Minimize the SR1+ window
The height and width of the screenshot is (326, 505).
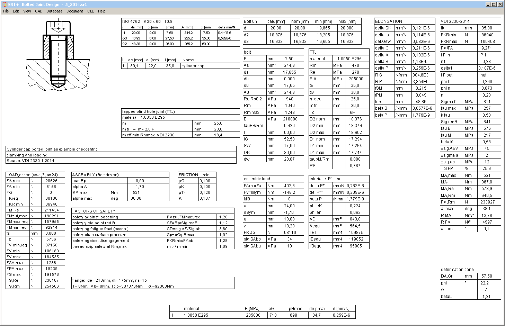[x=488, y=4]
